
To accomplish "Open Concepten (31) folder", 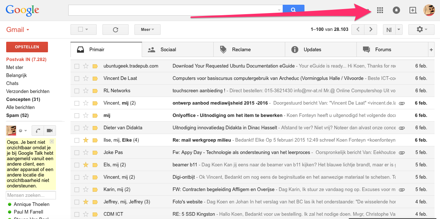I will coord(23,99).
